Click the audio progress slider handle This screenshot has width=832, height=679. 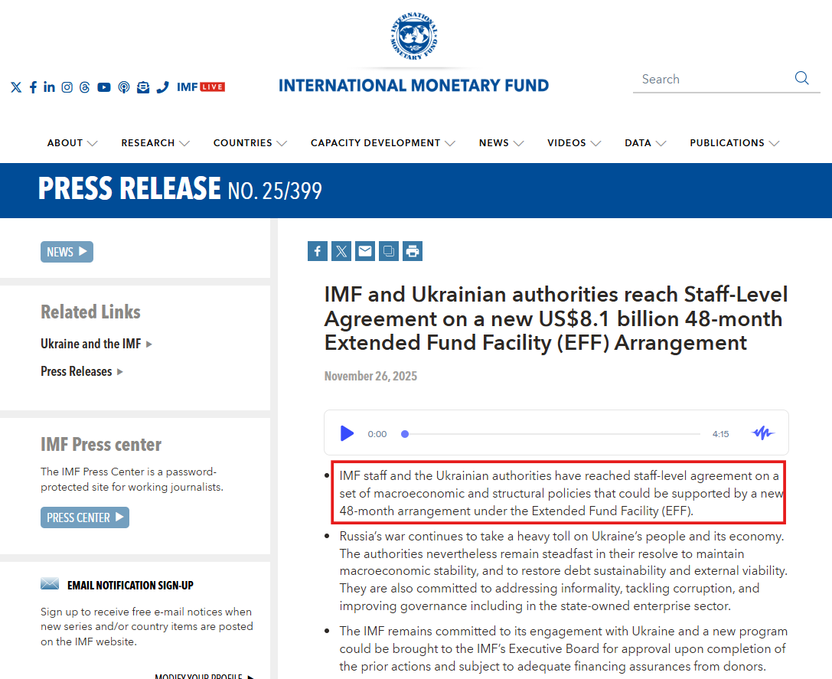pyautogui.click(x=405, y=434)
